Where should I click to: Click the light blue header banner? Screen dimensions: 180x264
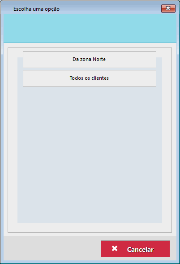point(90,28)
